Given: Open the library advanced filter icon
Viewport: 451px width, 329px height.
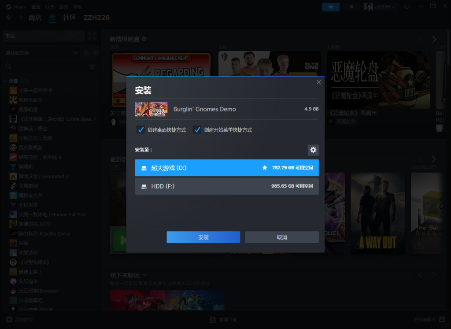Looking at the screenshot, I should tap(92, 67).
